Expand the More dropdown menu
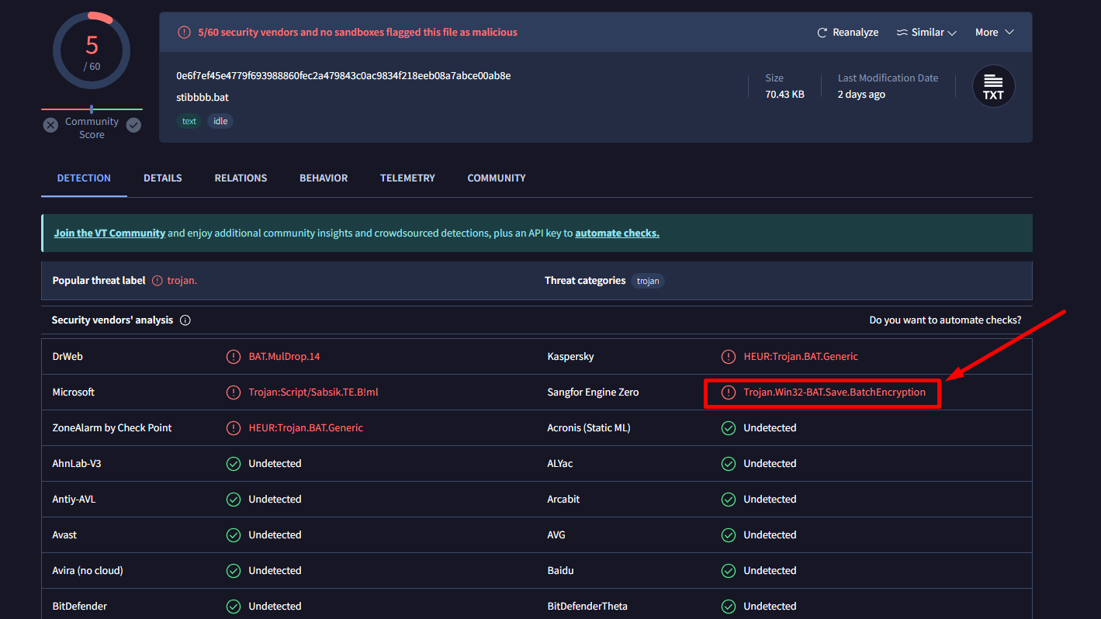Viewport: 1101px width, 619px height. (995, 33)
